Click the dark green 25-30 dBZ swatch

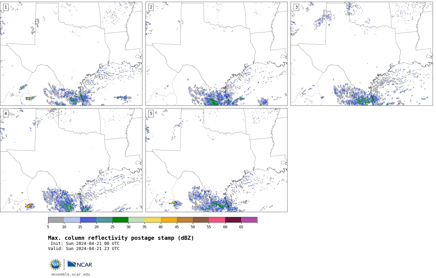pos(120,220)
